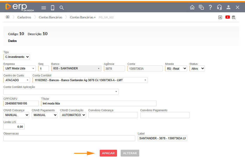Open the Empresa dropdown

click(20, 69)
